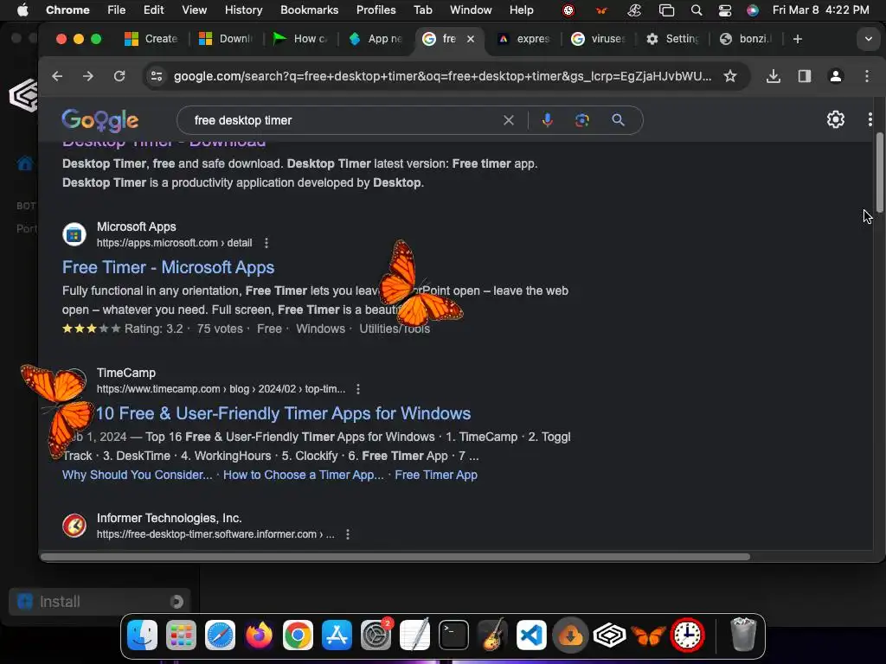Image resolution: width=886 pixels, height=664 pixels.
Task: Switch to the 'viruses' Google tab
Action: (598, 39)
